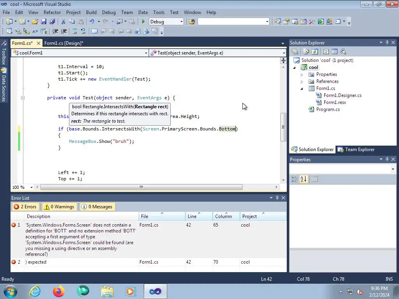Toggle a bookmark on the current line
This screenshot has height=299, width=399.
click(x=94, y=31)
